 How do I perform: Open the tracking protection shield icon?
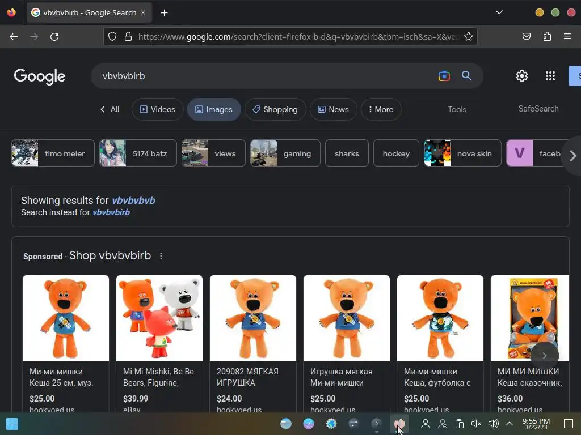point(112,36)
